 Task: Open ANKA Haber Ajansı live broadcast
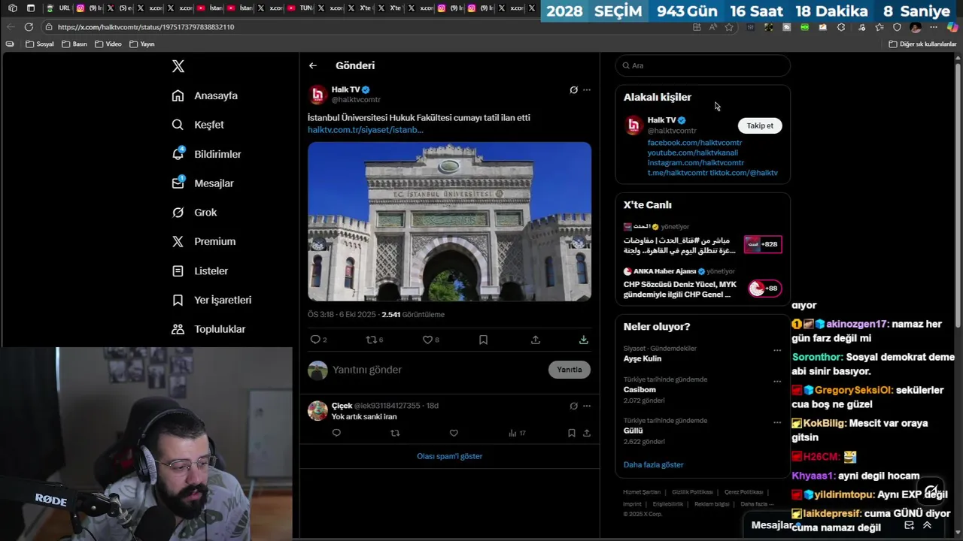(x=703, y=283)
